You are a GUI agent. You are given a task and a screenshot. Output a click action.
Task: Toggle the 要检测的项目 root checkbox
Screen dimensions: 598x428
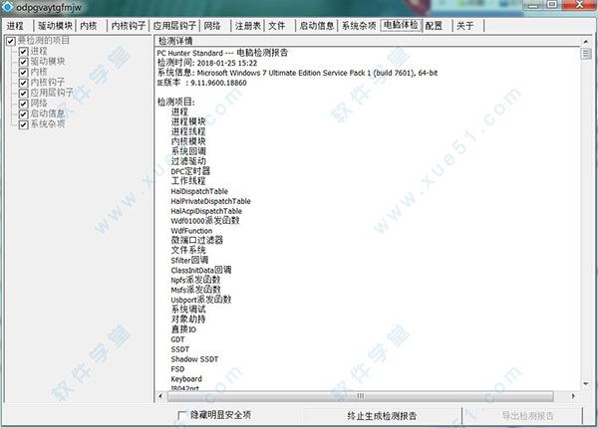(10, 42)
